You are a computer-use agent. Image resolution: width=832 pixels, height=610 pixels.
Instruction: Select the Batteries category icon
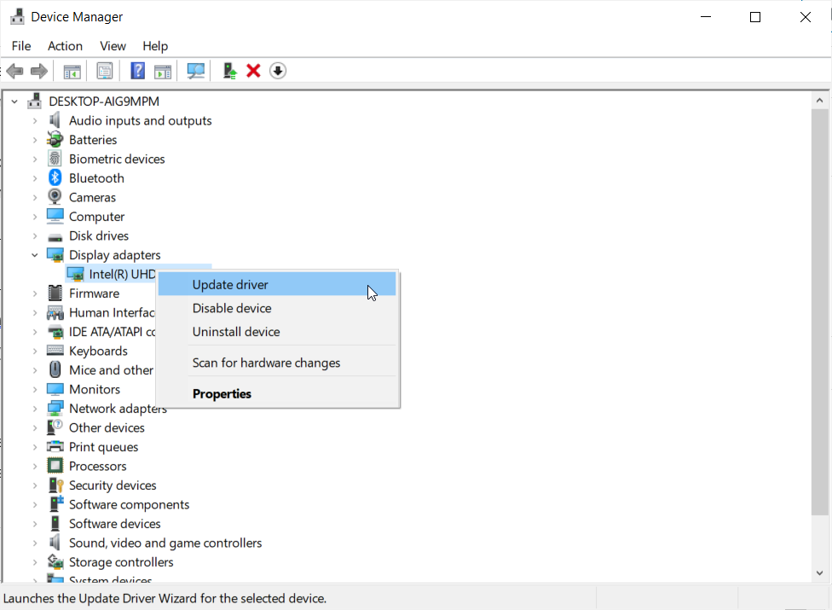tap(55, 140)
